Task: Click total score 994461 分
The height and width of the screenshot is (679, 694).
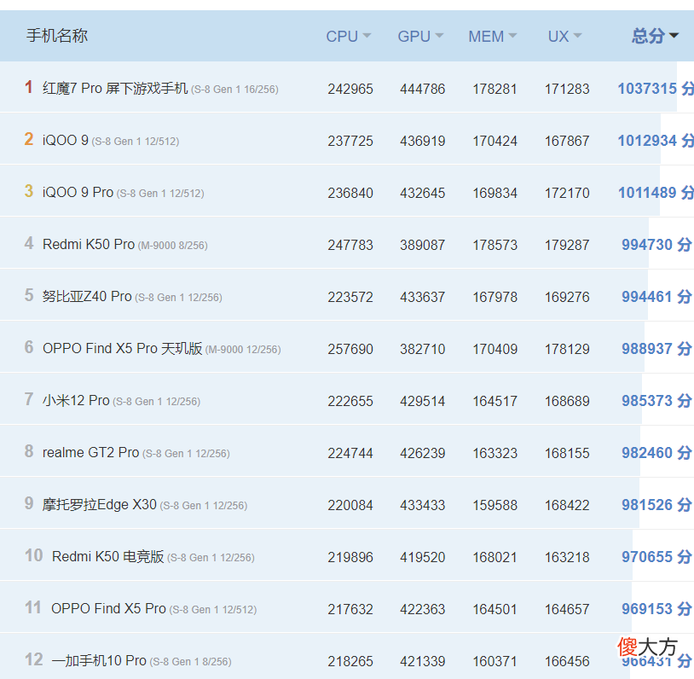Action: coord(656,297)
